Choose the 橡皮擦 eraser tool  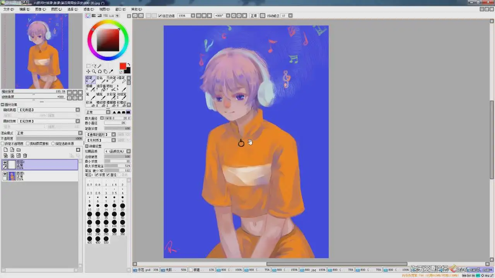(x=101, y=104)
